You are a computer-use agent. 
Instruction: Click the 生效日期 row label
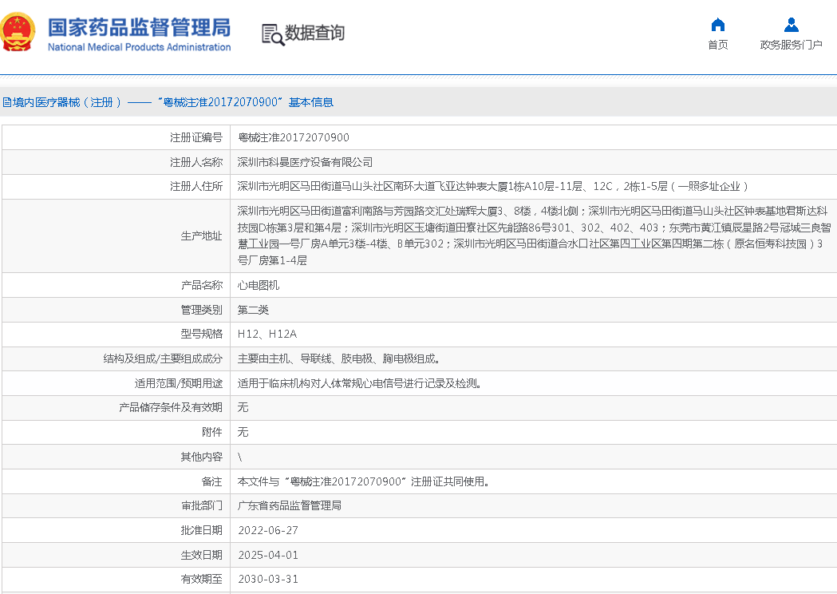(201, 555)
